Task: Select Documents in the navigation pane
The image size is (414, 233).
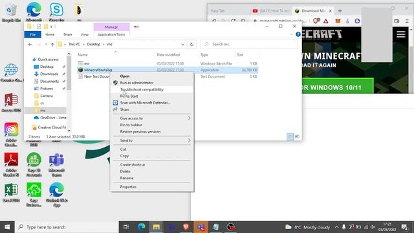Action: coord(49,82)
